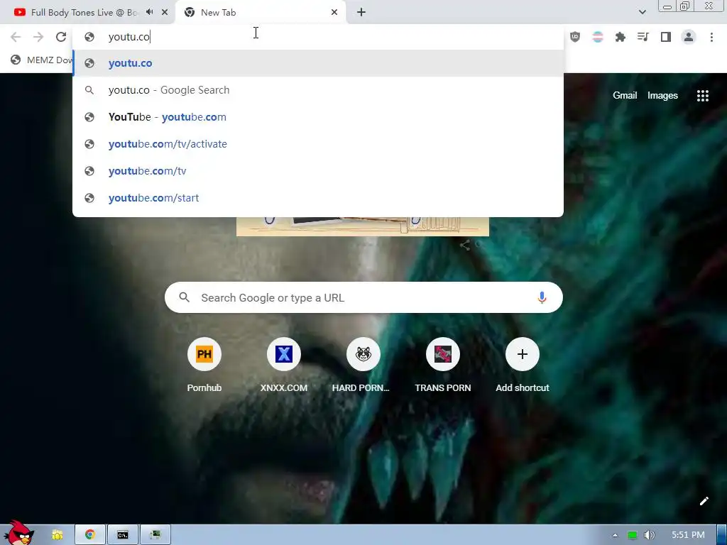Click the Show desktop strip
Screen dimensions: 727x545
tap(722, 535)
